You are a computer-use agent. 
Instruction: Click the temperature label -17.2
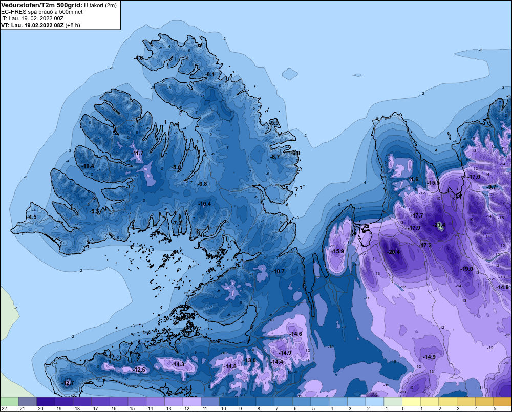click(425, 245)
